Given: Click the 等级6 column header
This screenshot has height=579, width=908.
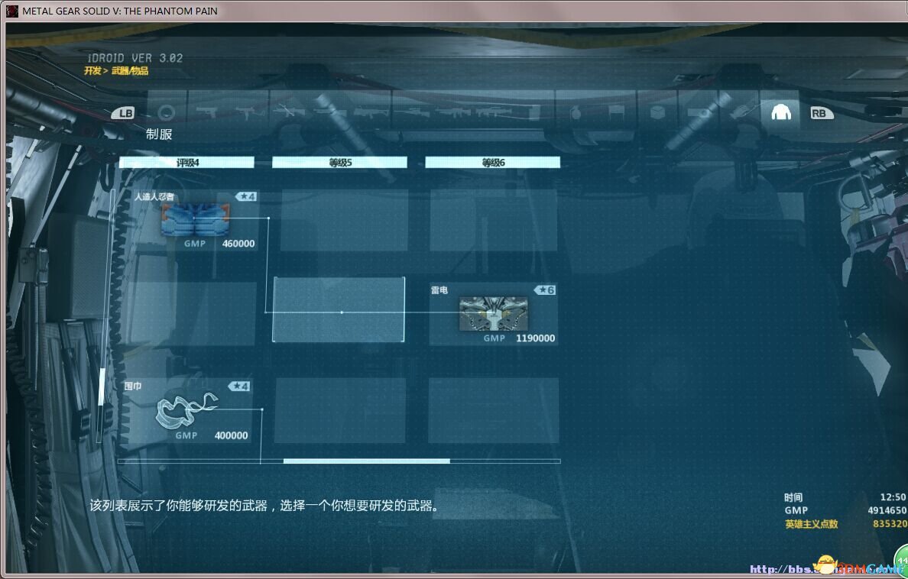Looking at the screenshot, I should (x=493, y=163).
